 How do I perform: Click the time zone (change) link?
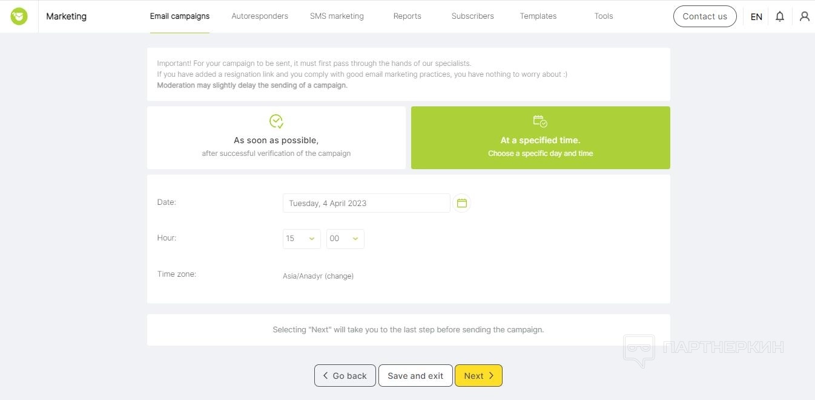(339, 276)
